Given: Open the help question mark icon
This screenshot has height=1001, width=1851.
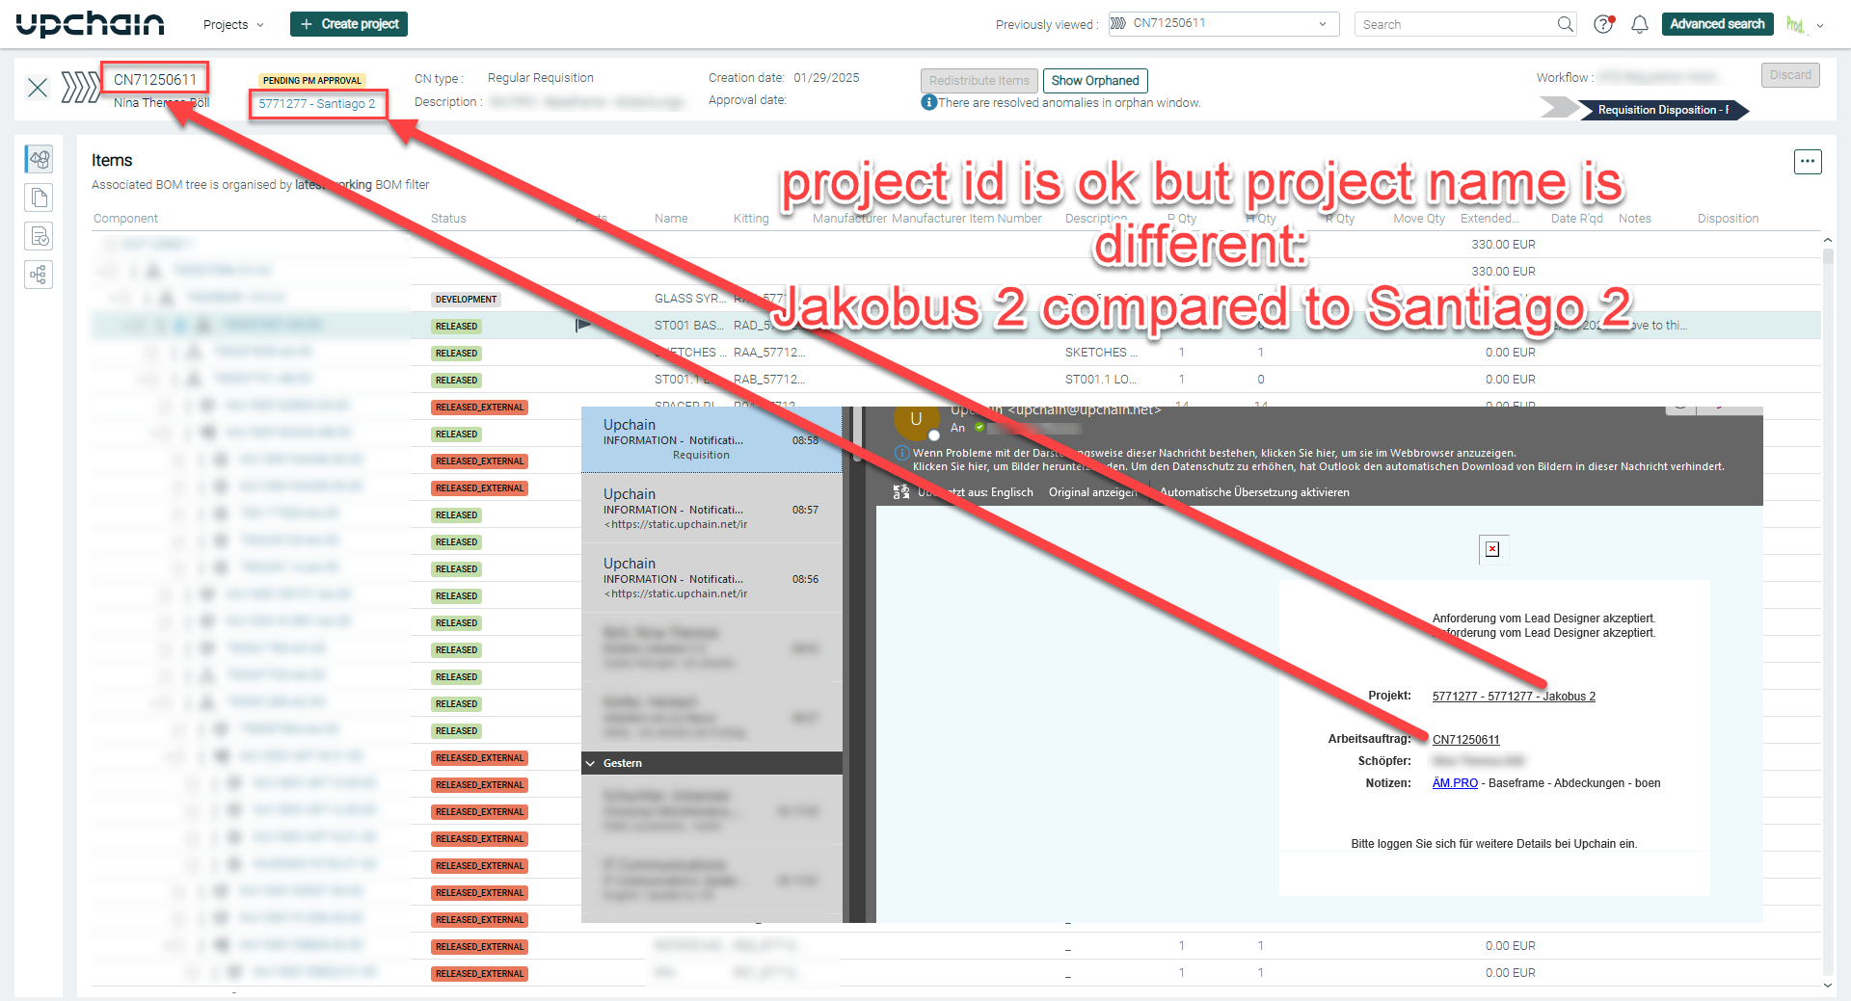Looking at the screenshot, I should coord(1603,24).
